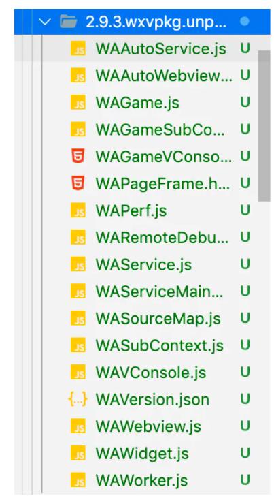
Task: Click the U status badge of WAGameSubCo...
Action: tap(245, 129)
